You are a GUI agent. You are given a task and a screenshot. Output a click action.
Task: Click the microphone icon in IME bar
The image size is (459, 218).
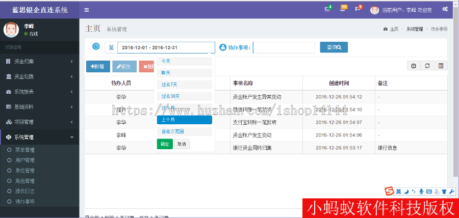[x=421, y=192]
